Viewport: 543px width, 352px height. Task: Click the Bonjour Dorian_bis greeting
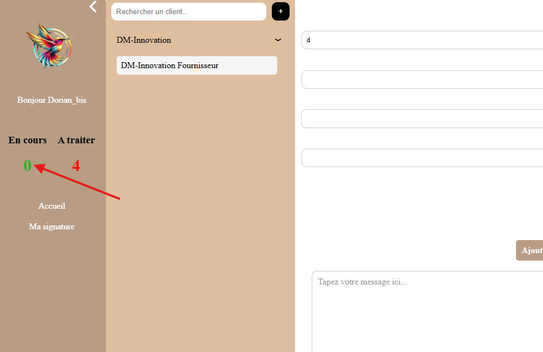click(x=52, y=100)
